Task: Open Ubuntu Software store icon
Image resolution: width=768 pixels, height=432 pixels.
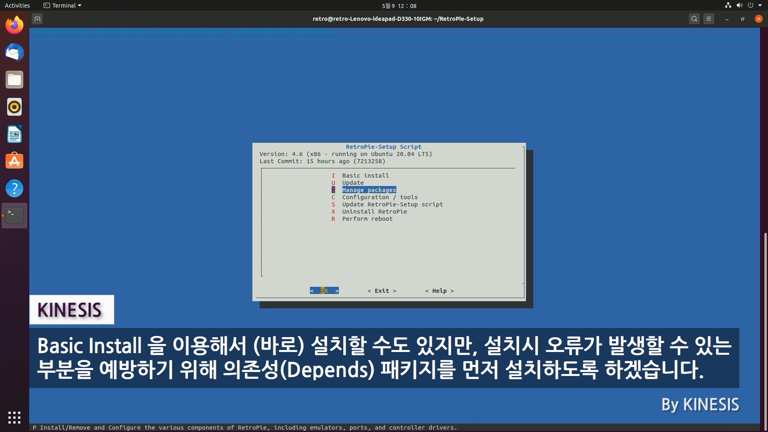Action: click(x=14, y=161)
